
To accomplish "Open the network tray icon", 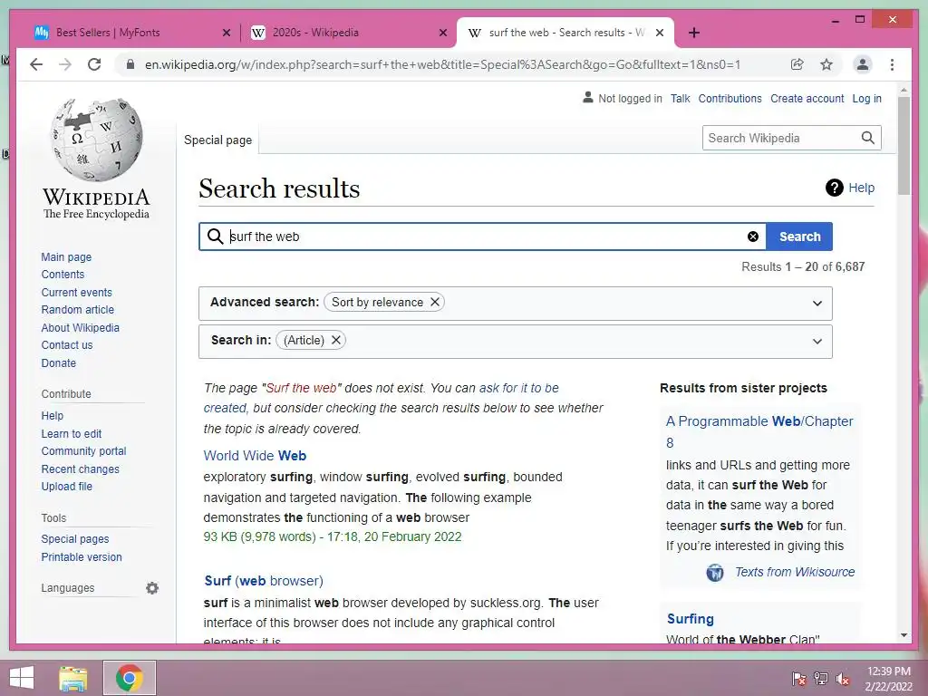I will pos(821,678).
